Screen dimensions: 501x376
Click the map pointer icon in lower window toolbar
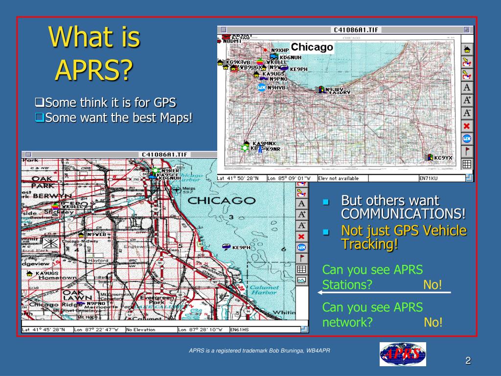pyautogui.click(x=301, y=193)
